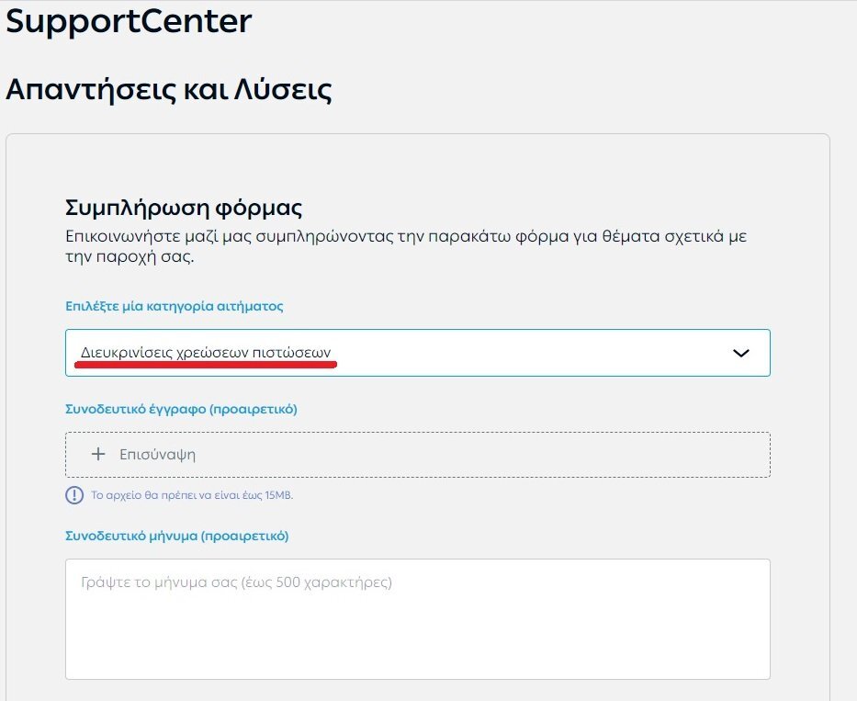This screenshot has width=857, height=701.
Task: Click the Απαντήσεις και Λύσεις heading
Action: (169, 89)
